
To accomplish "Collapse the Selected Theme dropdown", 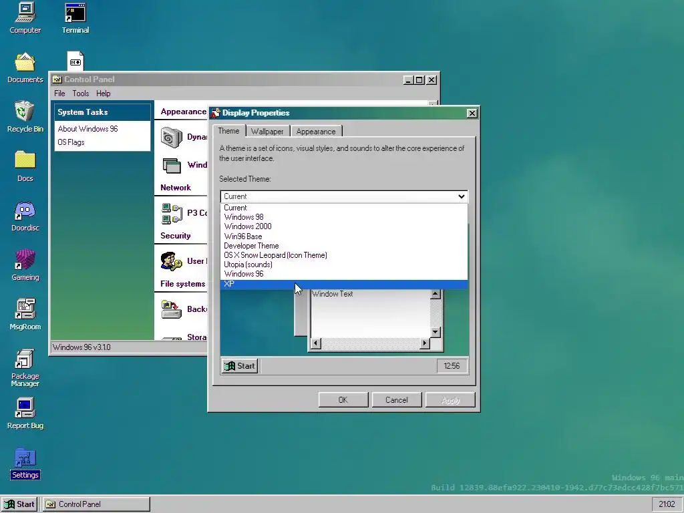I will [x=461, y=196].
